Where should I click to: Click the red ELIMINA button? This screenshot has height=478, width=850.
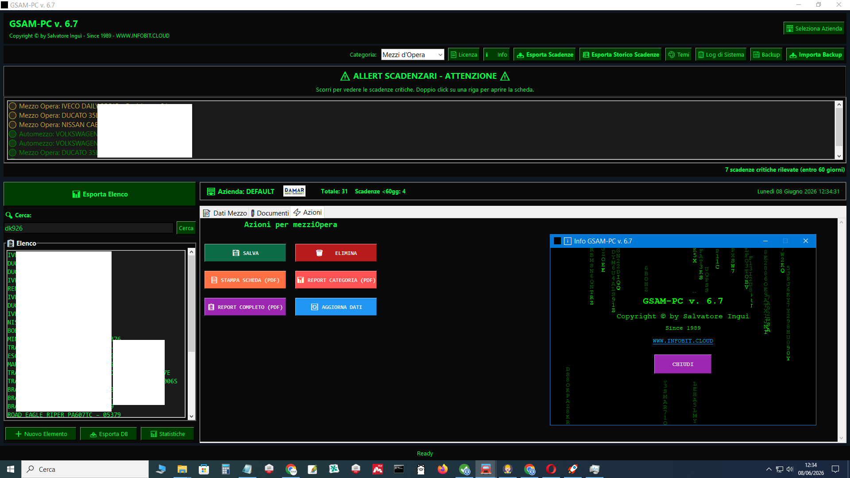pos(336,253)
